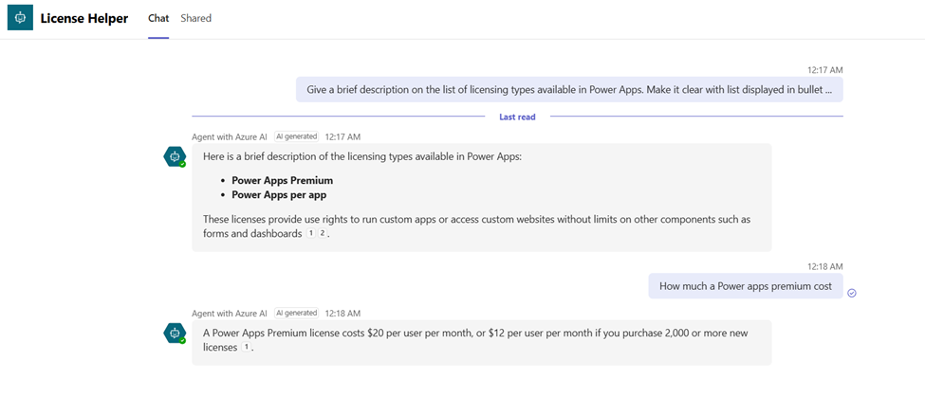The image size is (925, 397).
Task: Click bot avatar beside the $20 pricing reply
Action: [x=175, y=333]
